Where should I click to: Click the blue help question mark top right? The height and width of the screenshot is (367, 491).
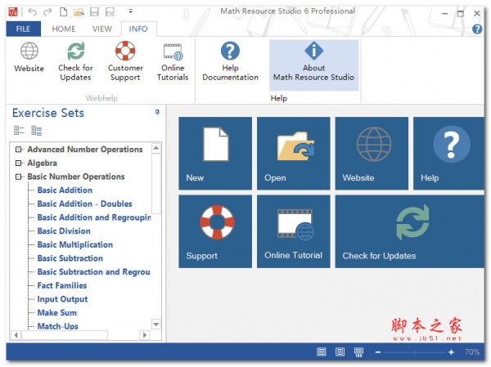tap(477, 29)
